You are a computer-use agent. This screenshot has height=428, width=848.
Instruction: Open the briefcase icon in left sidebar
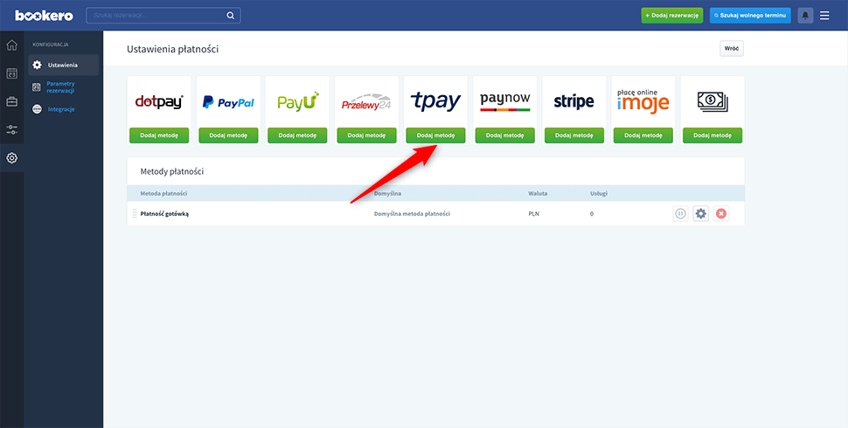coord(11,101)
